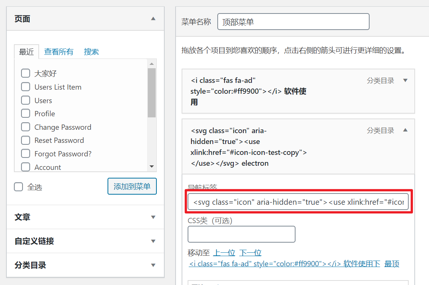The width and height of the screenshot is (429, 285).
Task: Expand the 文章 panel
Action: point(153,217)
